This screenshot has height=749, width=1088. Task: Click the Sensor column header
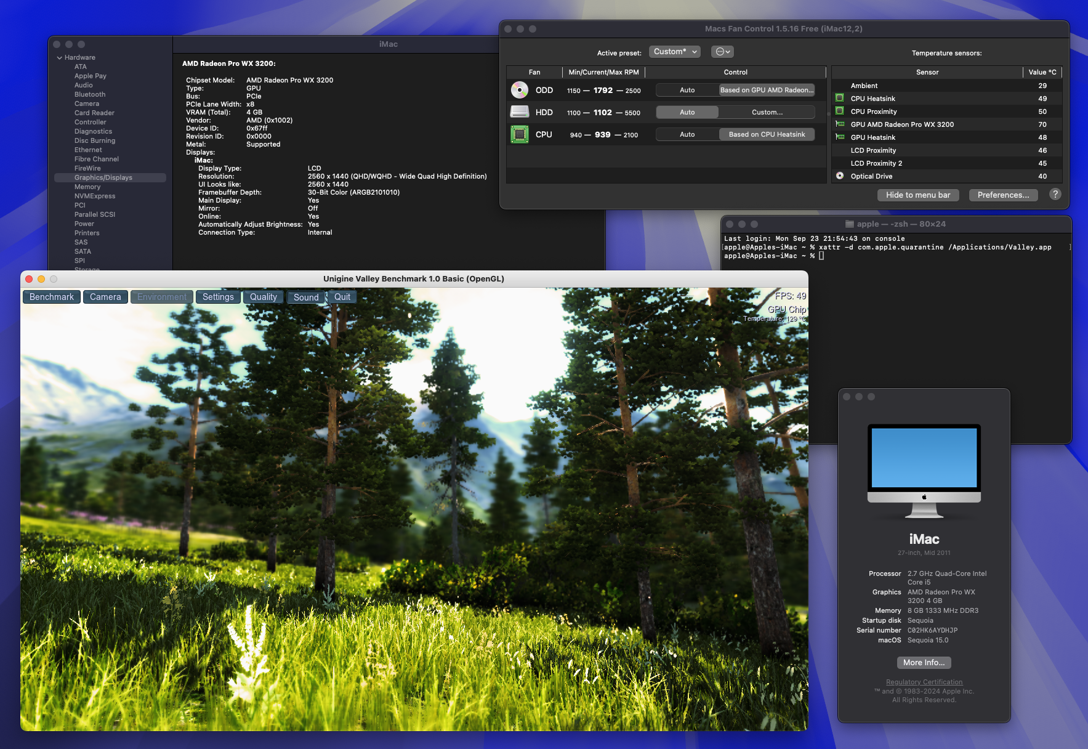point(927,72)
